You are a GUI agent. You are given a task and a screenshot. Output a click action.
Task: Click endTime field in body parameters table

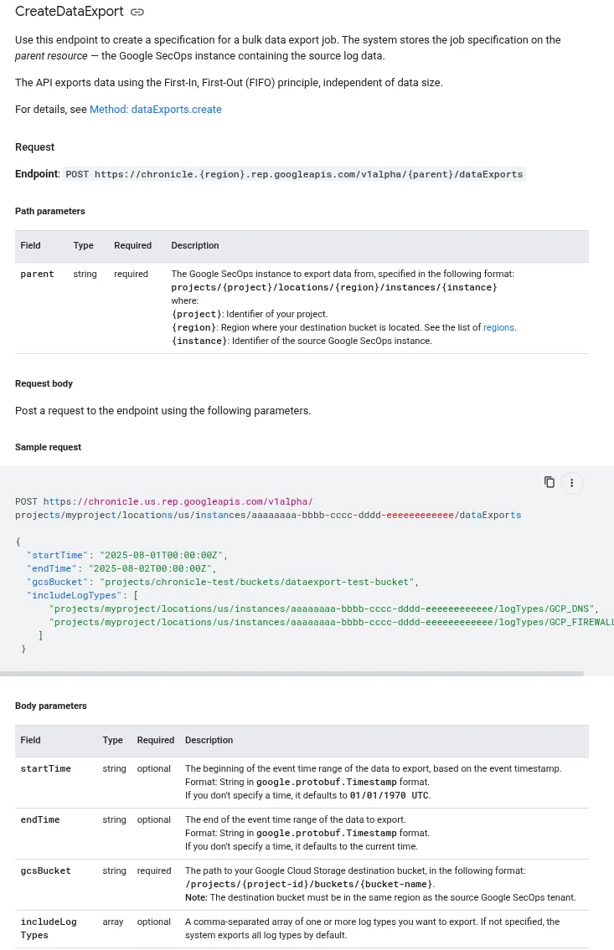(40, 819)
